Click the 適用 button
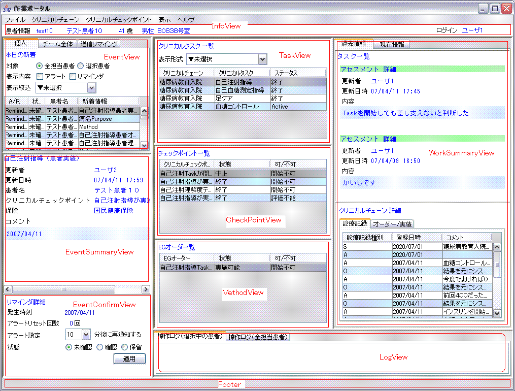The height and width of the screenshot is (391, 515). point(129,359)
